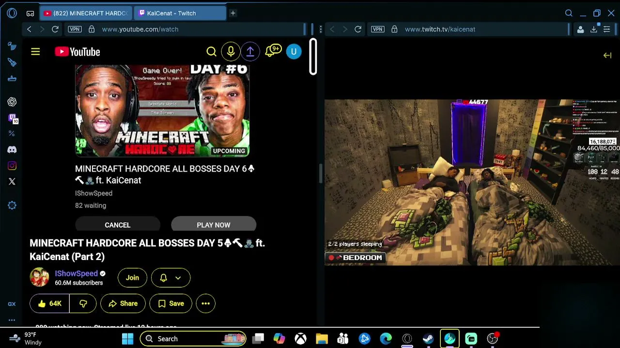Toggle VPN for the Twitch pane
The height and width of the screenshot is (348, 620).
[377, 29]
